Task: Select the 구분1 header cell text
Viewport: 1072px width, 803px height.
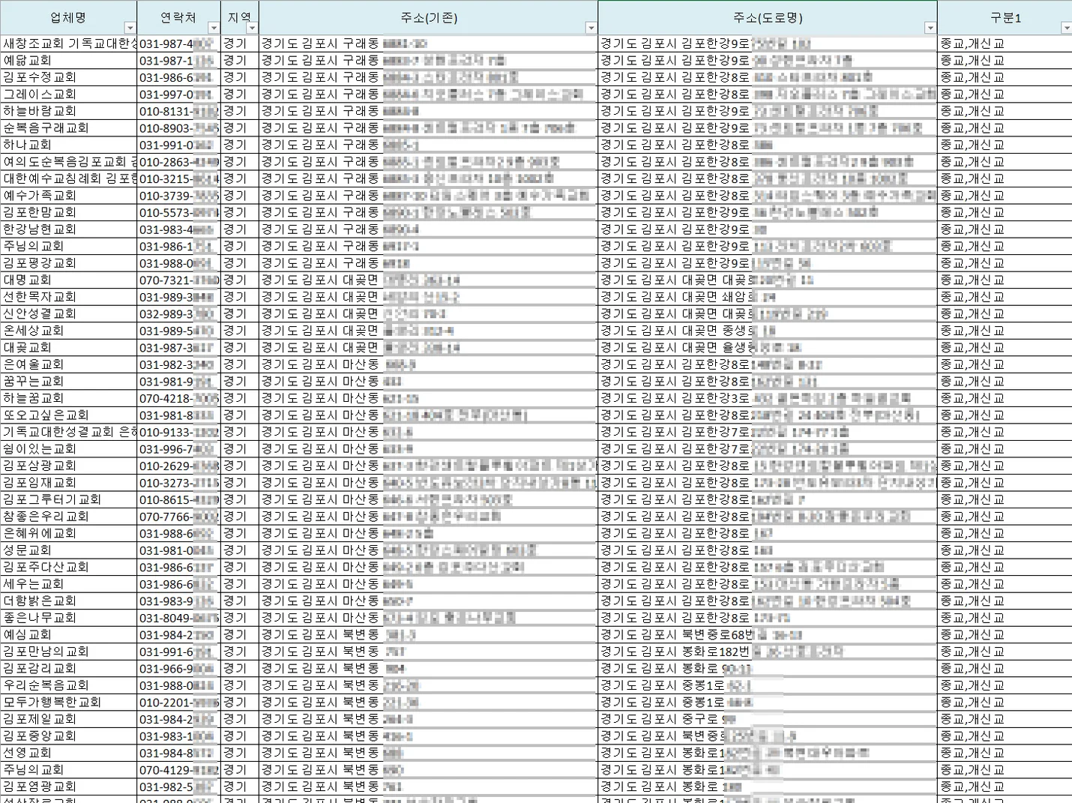Action: [1005, 17]
